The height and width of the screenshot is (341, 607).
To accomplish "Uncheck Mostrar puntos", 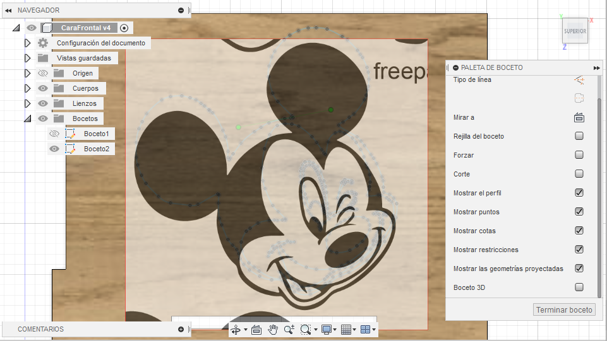I will (579, 212).
